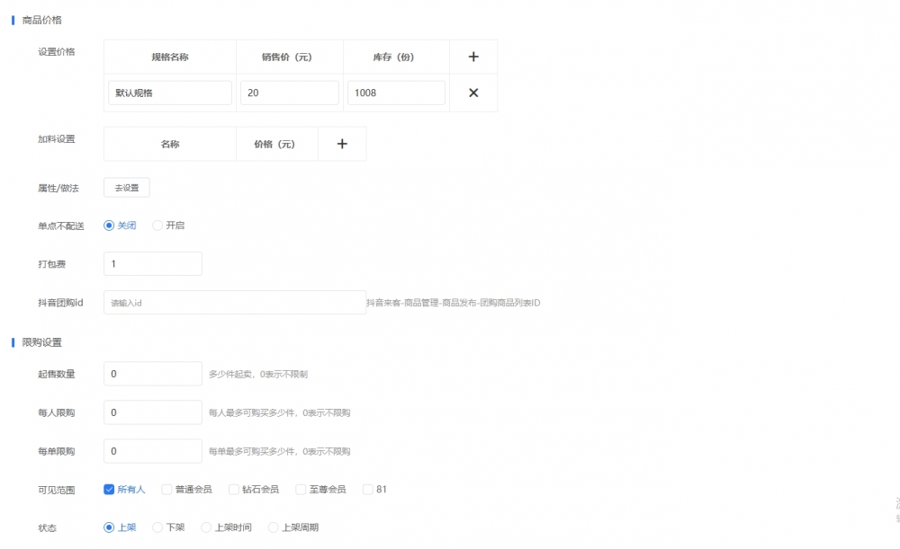The width and height of the screenshot is (900, 549).
Task: Choose 上架周期 status option
Action: [274, 527]
